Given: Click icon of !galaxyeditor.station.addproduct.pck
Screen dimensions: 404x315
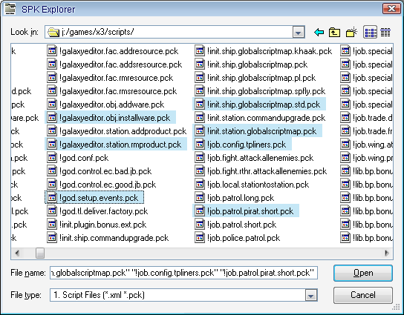Looking at the screenshot, I should pyautogui.click(x=52, y=131).
